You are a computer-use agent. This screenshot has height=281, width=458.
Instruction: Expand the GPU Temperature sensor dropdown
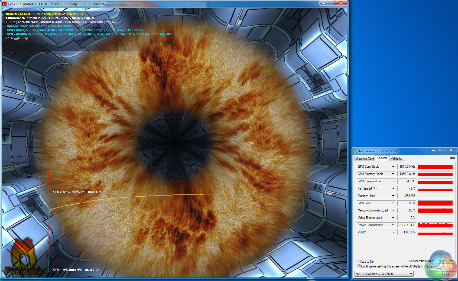coord(393,181)
